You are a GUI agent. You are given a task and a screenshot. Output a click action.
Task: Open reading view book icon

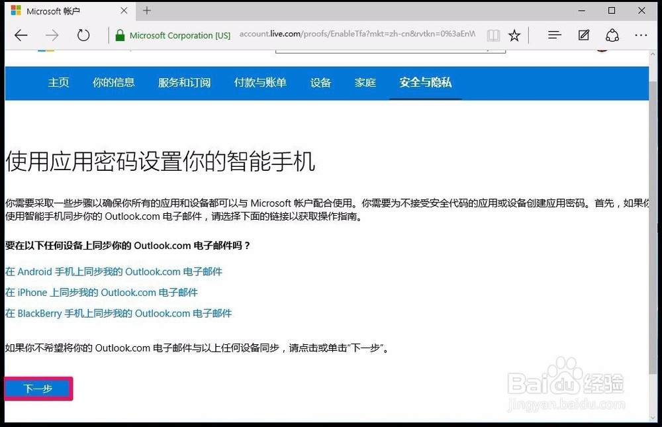pos(493,36)
